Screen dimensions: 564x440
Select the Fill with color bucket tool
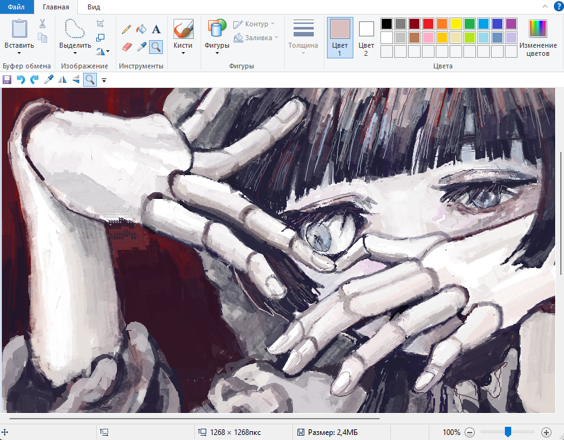click(x=141, y=29)
